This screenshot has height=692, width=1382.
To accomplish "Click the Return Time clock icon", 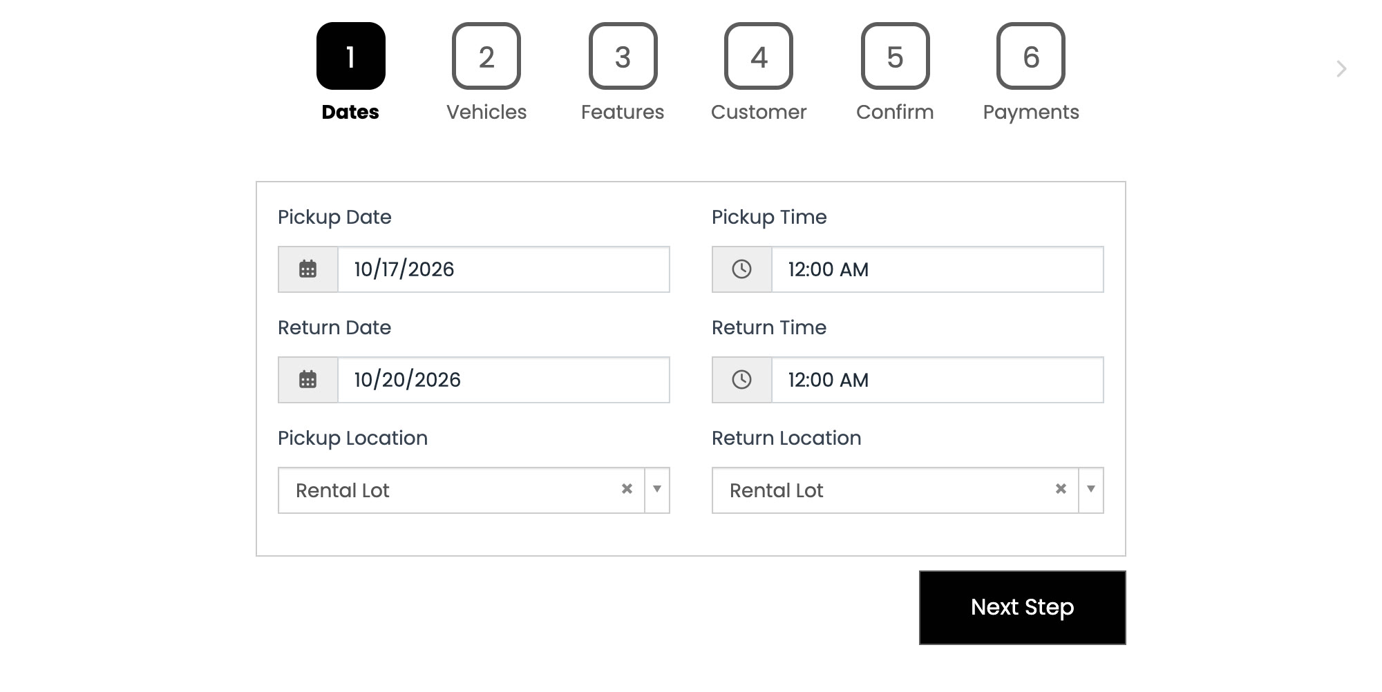I will (x=741, y=380).
